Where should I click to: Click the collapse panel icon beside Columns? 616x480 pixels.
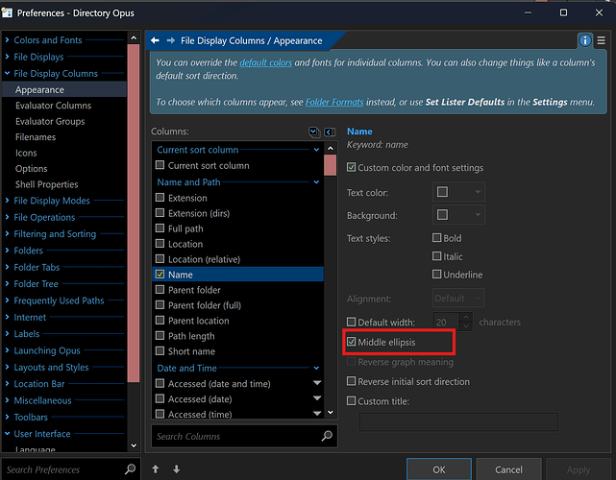[x=330, y=132]
